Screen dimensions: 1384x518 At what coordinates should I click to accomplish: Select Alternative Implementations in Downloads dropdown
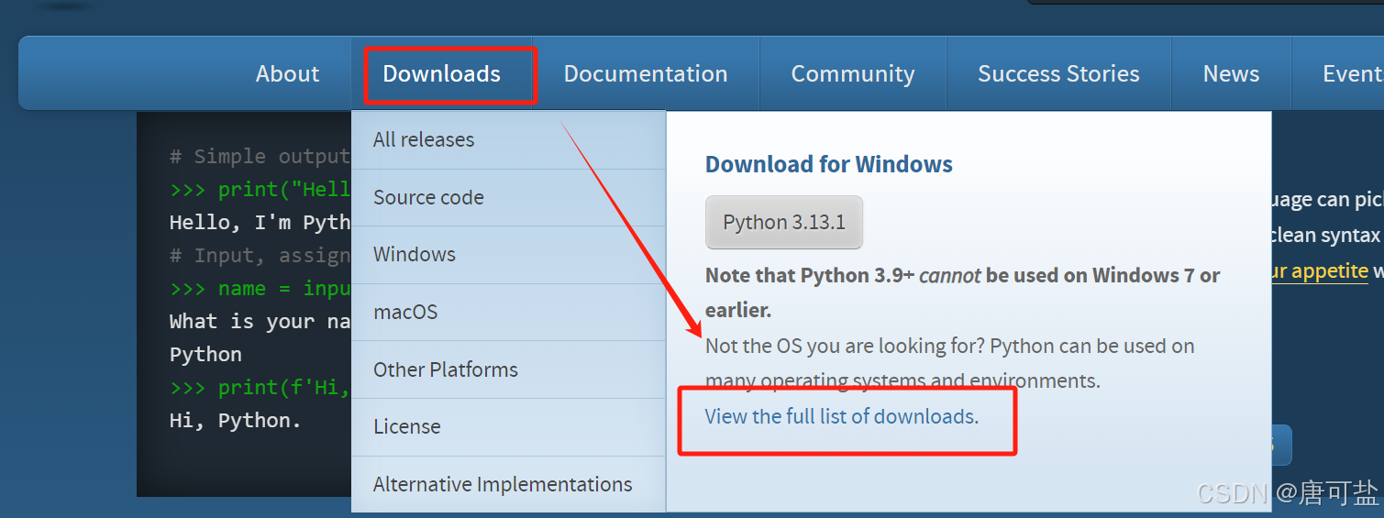pyautogui.click(x=508, y=484)
